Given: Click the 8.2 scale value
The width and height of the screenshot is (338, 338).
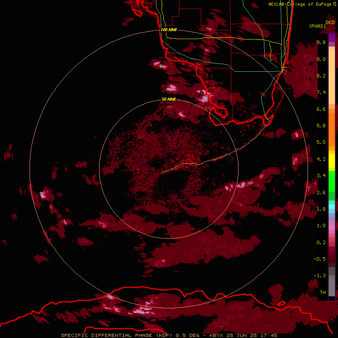Looking at the screenshot, I should point(321,76).
